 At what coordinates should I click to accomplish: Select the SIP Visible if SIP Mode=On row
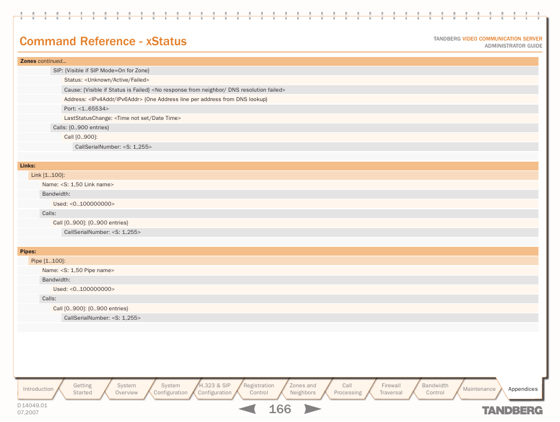(294, 71)
